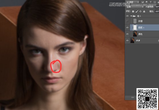The image size is (159, 110).
Task: Select the 纹理 layer gray thumbnail
Action: tap(135, 21)
